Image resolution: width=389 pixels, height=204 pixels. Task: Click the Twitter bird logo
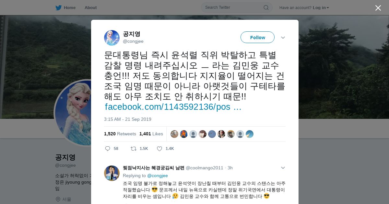point(58,8)
